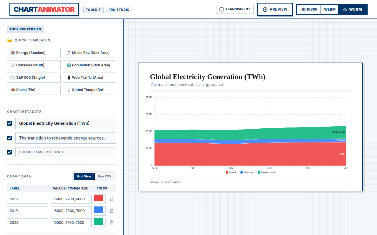Select the Toolkit tab

[x=93, y=10]
